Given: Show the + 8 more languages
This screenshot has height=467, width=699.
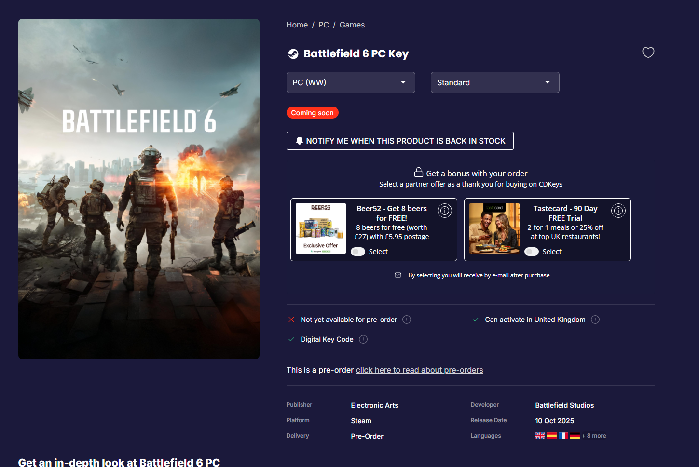Looking at the screenshot, I should tap(594, 436).
